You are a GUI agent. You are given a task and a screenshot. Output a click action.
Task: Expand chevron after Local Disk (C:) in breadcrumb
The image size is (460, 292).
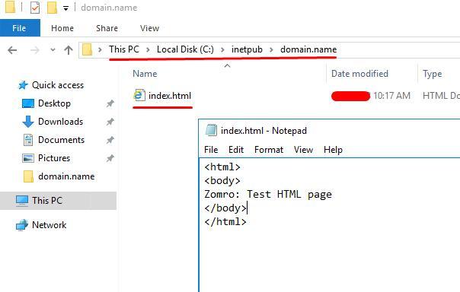point(222,49)
